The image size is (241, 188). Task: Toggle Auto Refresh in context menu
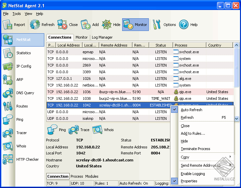click(x=191, y=110)
